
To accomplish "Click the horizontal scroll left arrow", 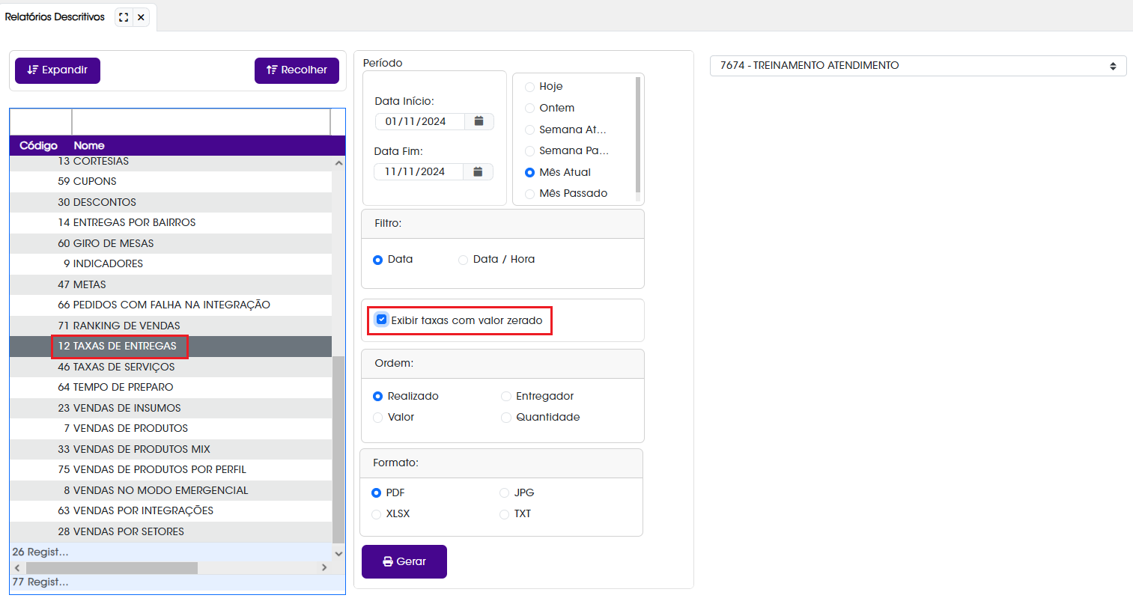I will pyautogui.click(x=17, y=568).
